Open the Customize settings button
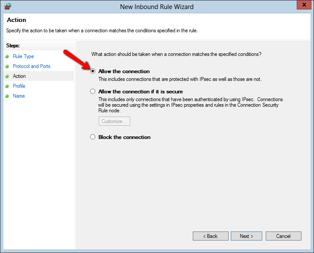Viewport: 314px width, 253px height. 114,121
